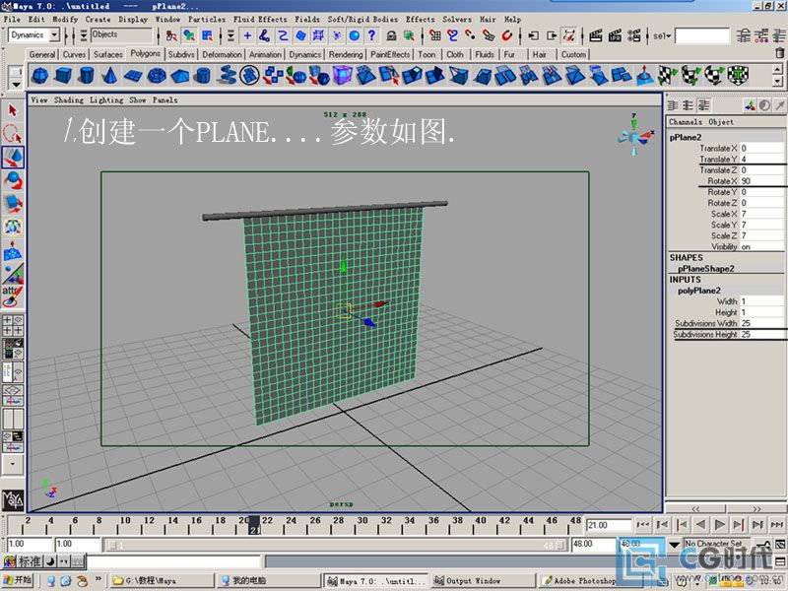Image resolution: width=788 pixels, height=591 pixels.
Task: Toggle select by hierarchy mode icon
Action: pos(171,35)
